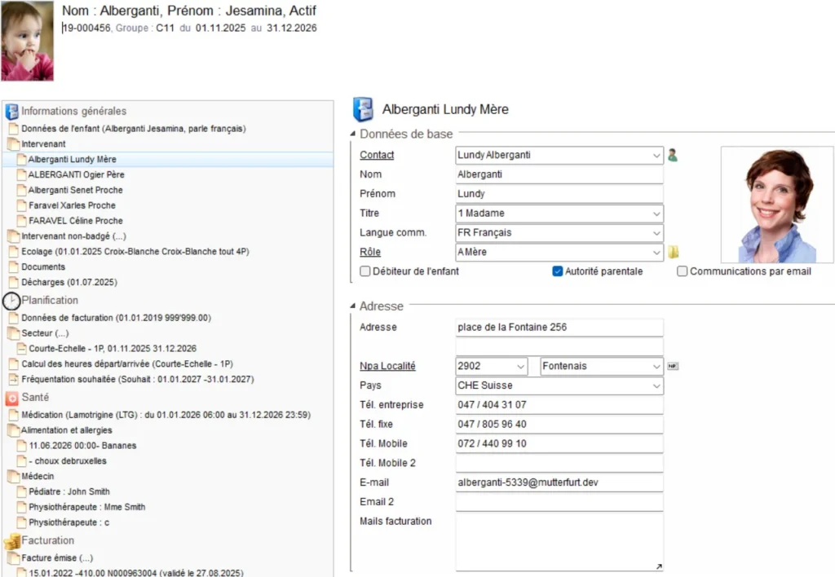Viewport: 835px width, 577px height.
Task: Select FARAVEL Céline Proche tree item
Action: [x=76, y=221]
